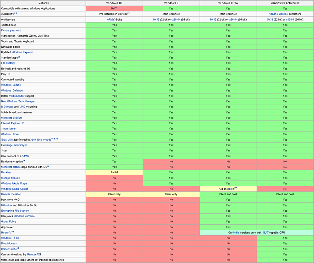314x263 pixels.
Task: Click 'Snap' feature row label
Action: (x=4, y=150)
